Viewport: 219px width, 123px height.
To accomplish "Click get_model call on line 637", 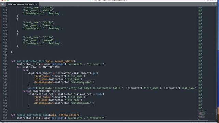I will (x=58, y=64).
